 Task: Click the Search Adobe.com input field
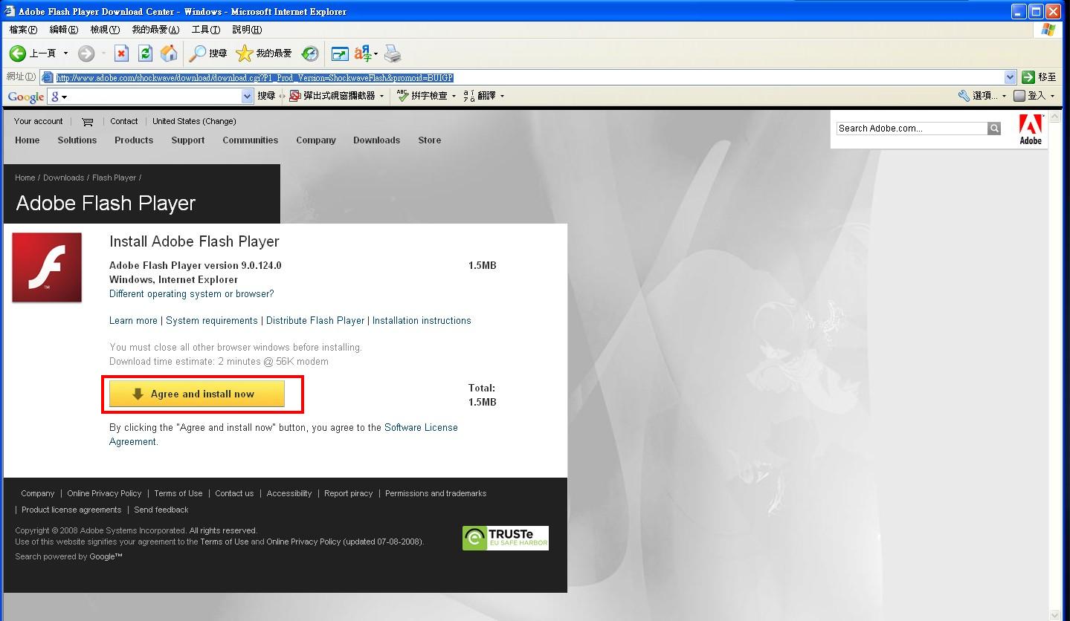point(912,129)
